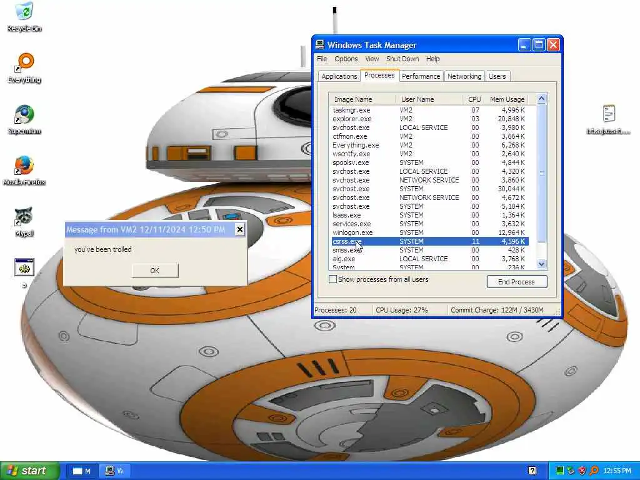This screenshot has height=480, width=640.
Task: Click the Safely Remove Hardware tray icon
Action: [x=571, y=471]
